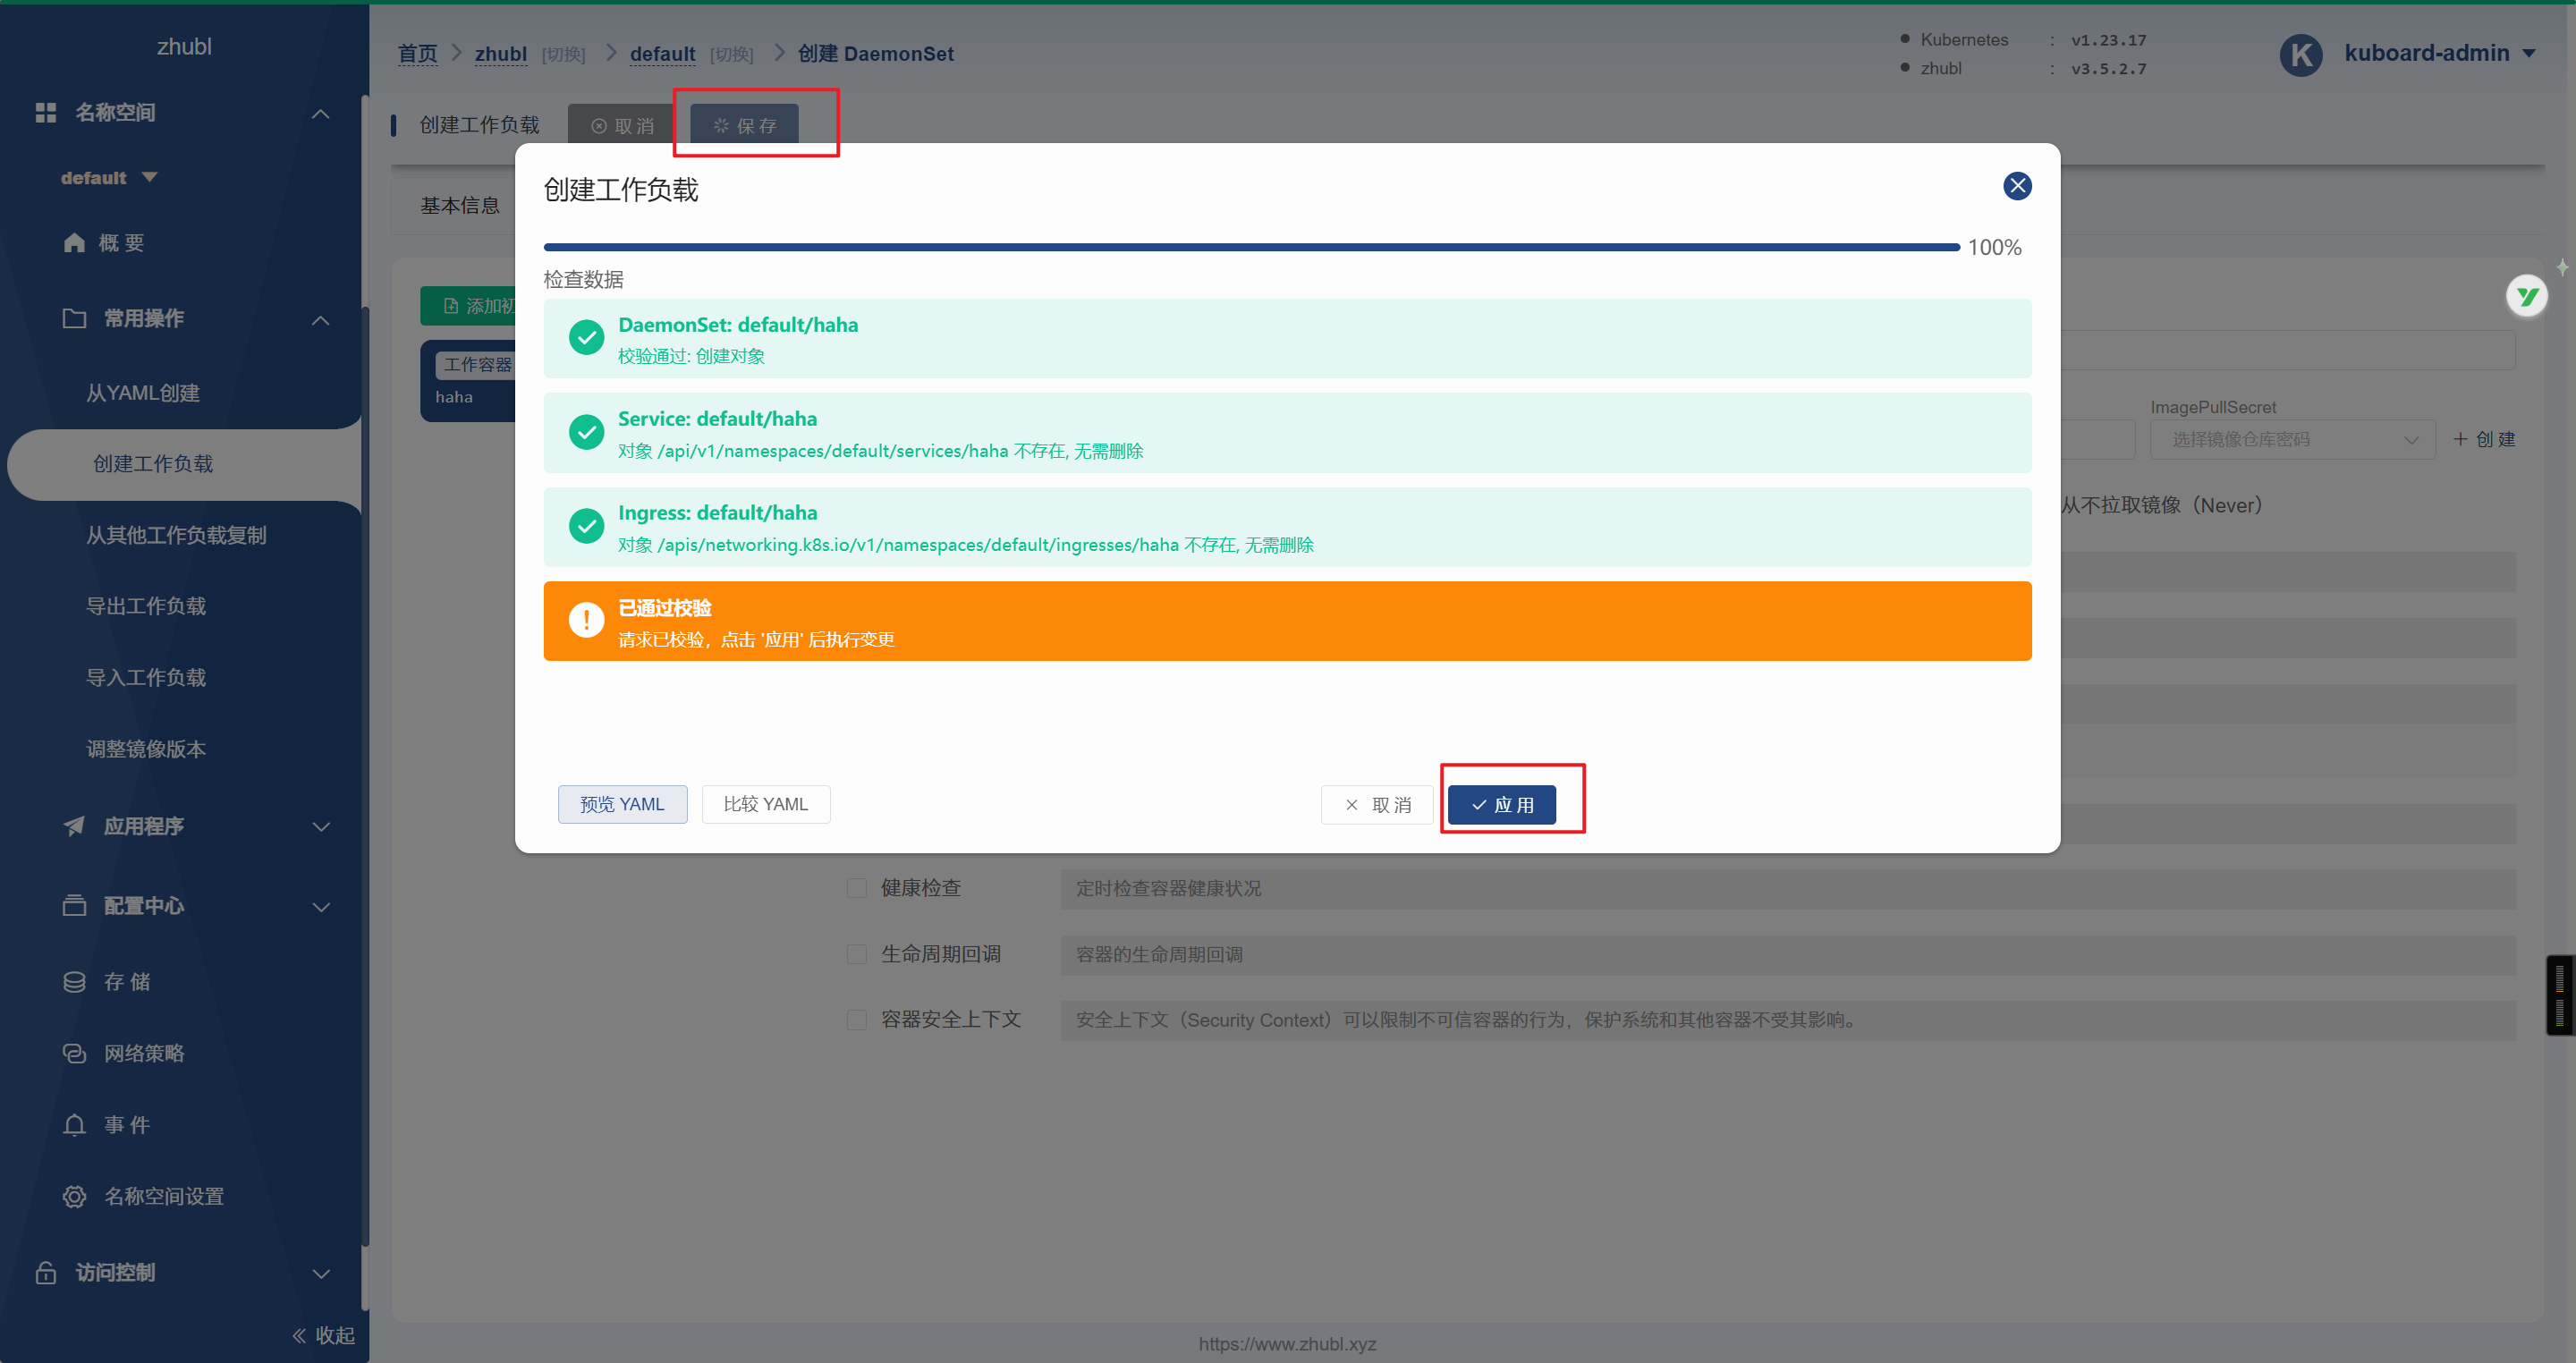This screenshot has width=2576, height=1363.
Task: Expand the 配置中心 section chevron
Action: (x=320, y=907)
